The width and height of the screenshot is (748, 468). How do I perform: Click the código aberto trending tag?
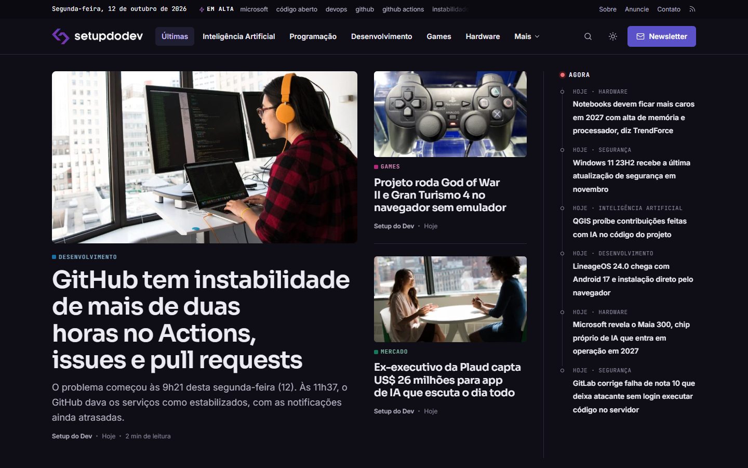pos(297,9)
